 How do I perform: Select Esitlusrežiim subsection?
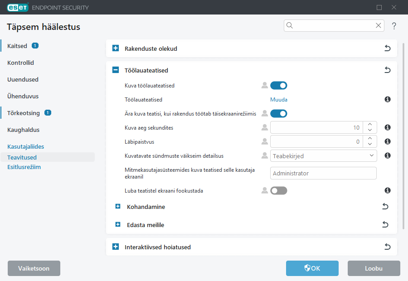point(24,167)
